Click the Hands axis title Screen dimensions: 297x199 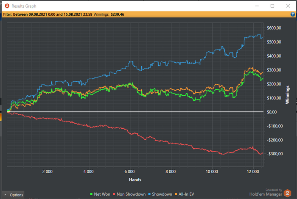point(135,180)
